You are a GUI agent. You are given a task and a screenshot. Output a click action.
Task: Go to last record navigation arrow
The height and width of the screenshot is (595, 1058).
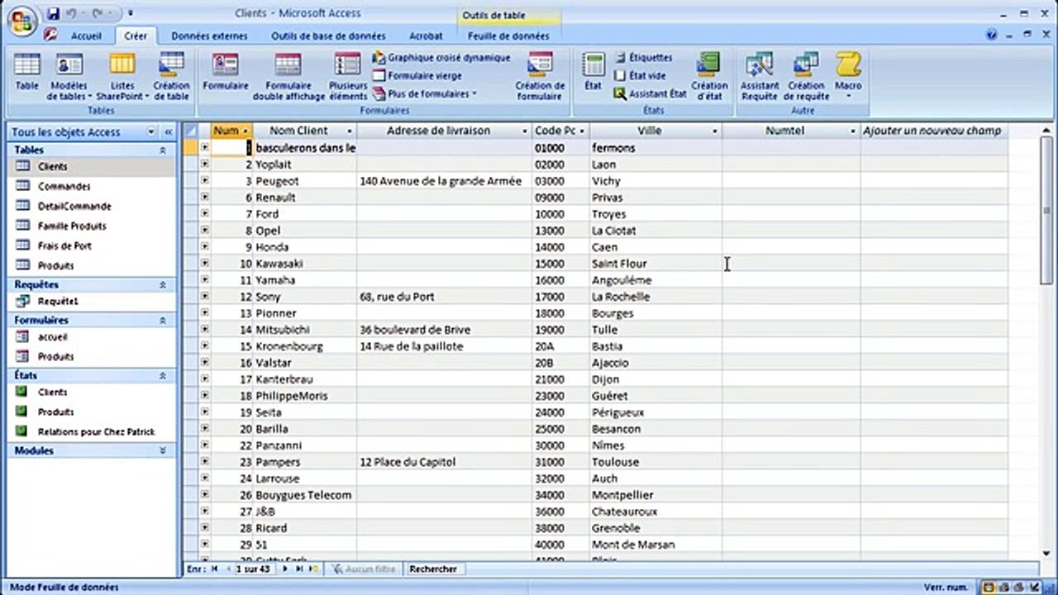[299, 569]
